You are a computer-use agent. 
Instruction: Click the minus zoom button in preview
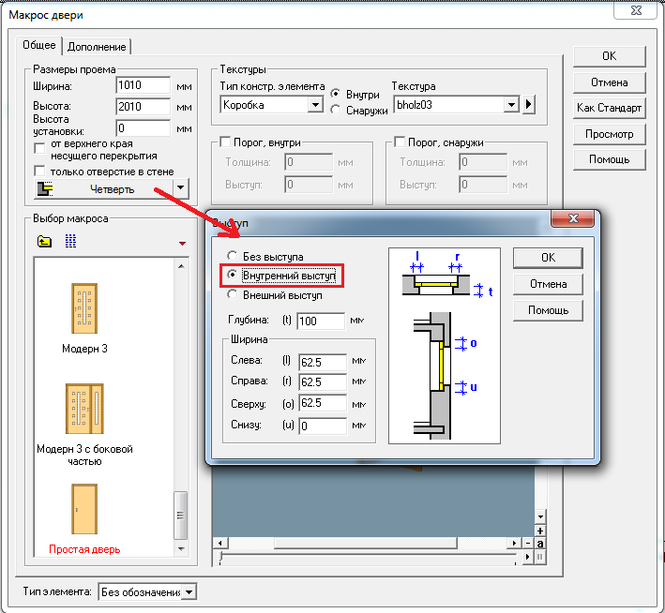pos(529,544)
